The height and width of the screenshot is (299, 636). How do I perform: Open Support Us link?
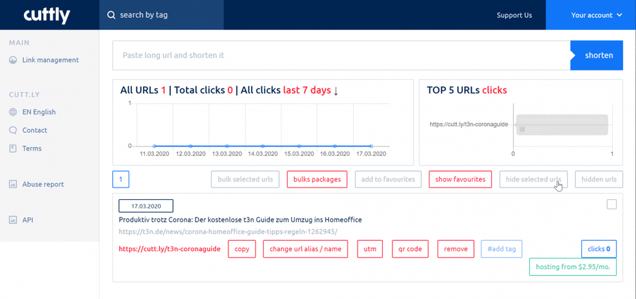pos(514,15)
